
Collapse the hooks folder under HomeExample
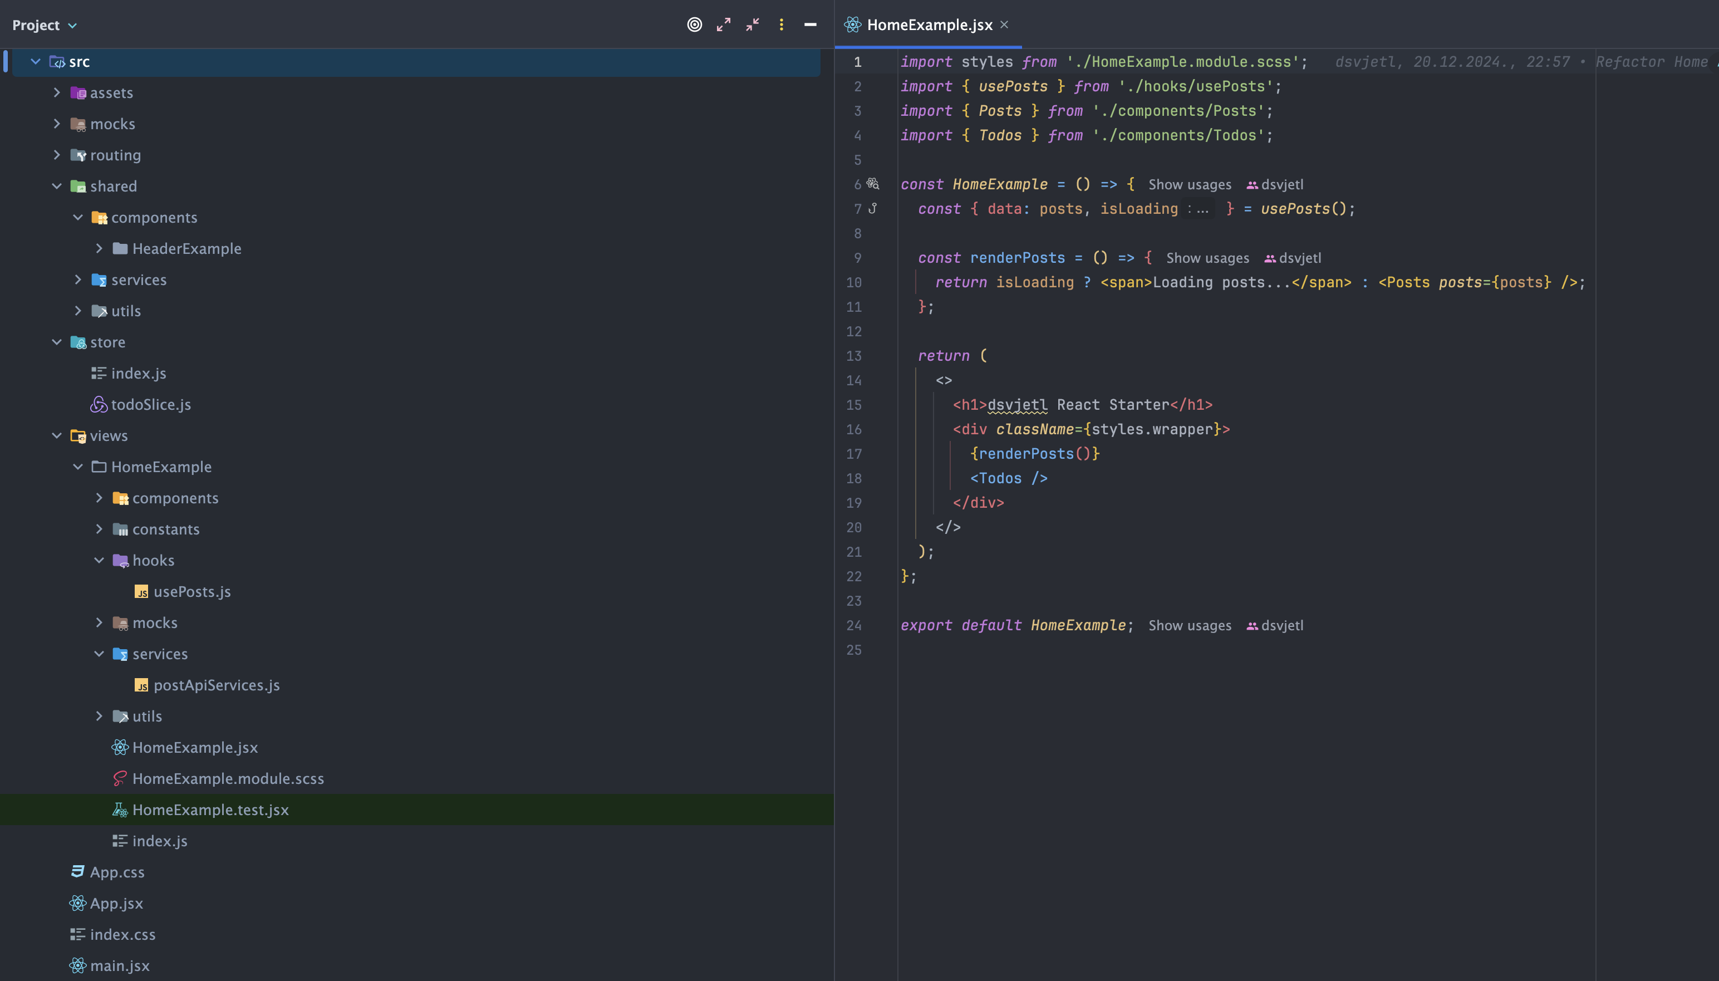click(99, 561)
